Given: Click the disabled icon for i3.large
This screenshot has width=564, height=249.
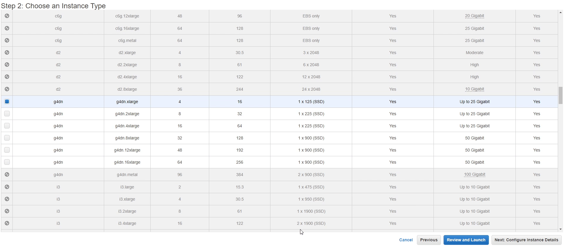Looking at the screenshot, I should 7,187.
